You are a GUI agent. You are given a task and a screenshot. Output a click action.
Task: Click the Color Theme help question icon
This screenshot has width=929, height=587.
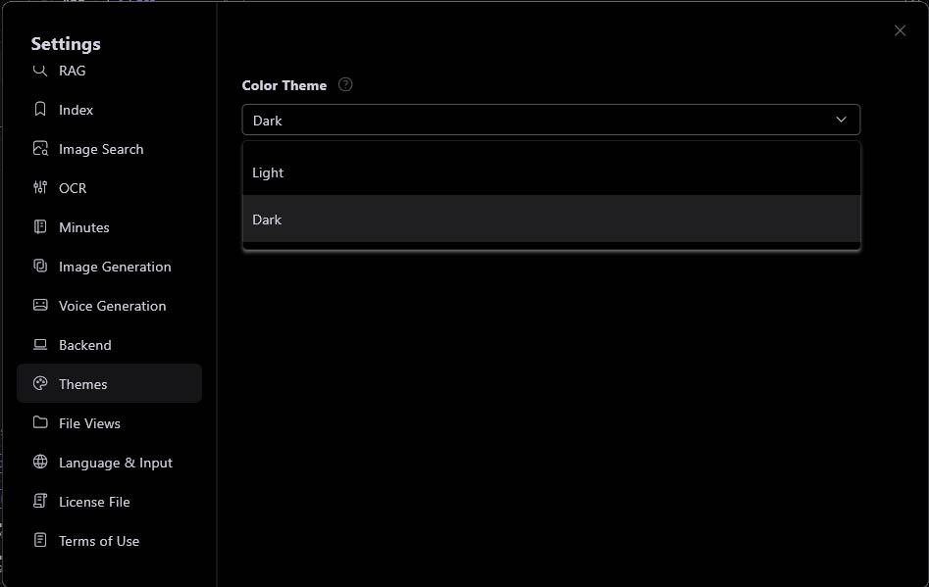[x=345, y=84]
